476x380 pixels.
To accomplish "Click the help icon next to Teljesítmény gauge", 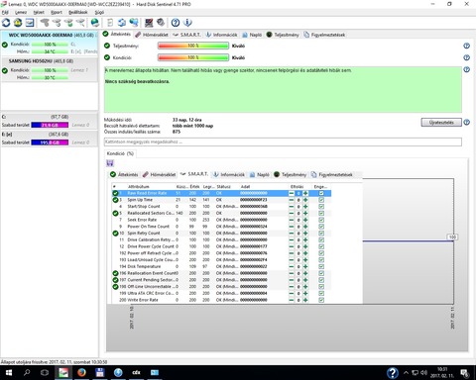I will pyautogui.click(x=466, y=46).
